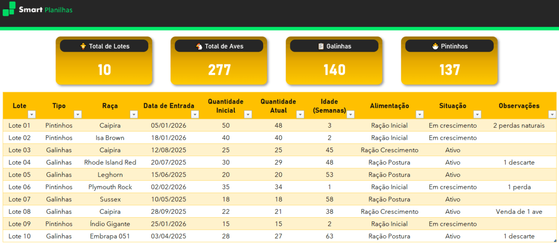The width and height of the screenshot is (559, 243).
Task: Click the entry date 05/01/2026
Action: tap(169, 126)
